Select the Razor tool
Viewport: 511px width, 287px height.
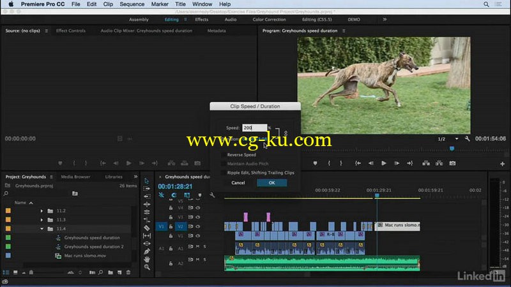(147, 228)
